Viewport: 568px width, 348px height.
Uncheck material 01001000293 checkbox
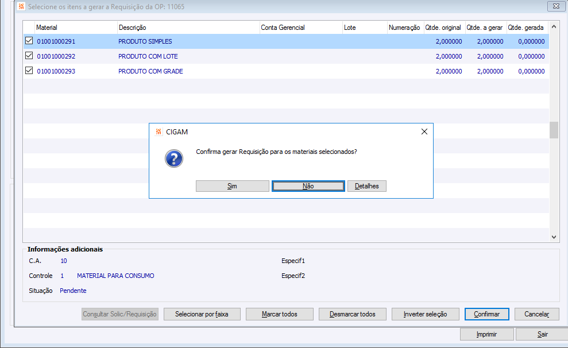tap(29, 71)
